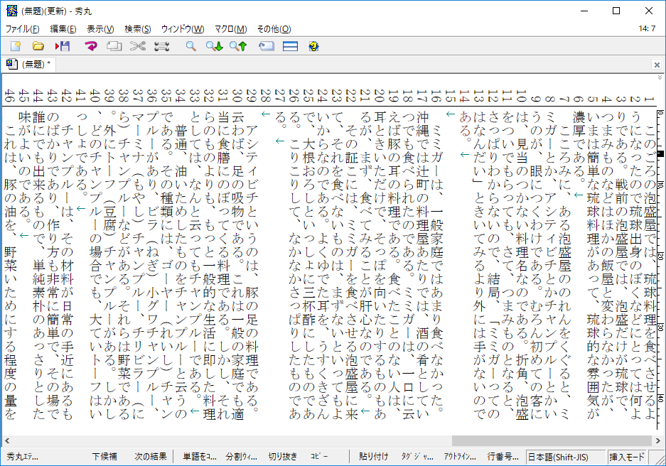Cut the selection with the scissors icon

(x=138, y=46)
